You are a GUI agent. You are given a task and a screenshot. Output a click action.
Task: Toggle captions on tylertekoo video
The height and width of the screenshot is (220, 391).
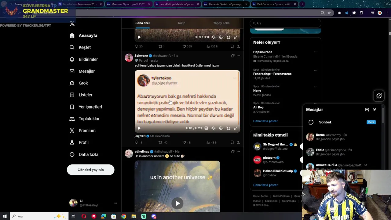(x=206, y=128)
